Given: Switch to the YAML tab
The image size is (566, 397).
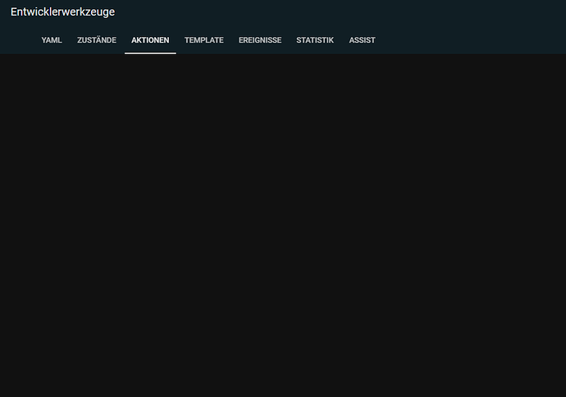Looking at the screenshot, I should 52,40.
